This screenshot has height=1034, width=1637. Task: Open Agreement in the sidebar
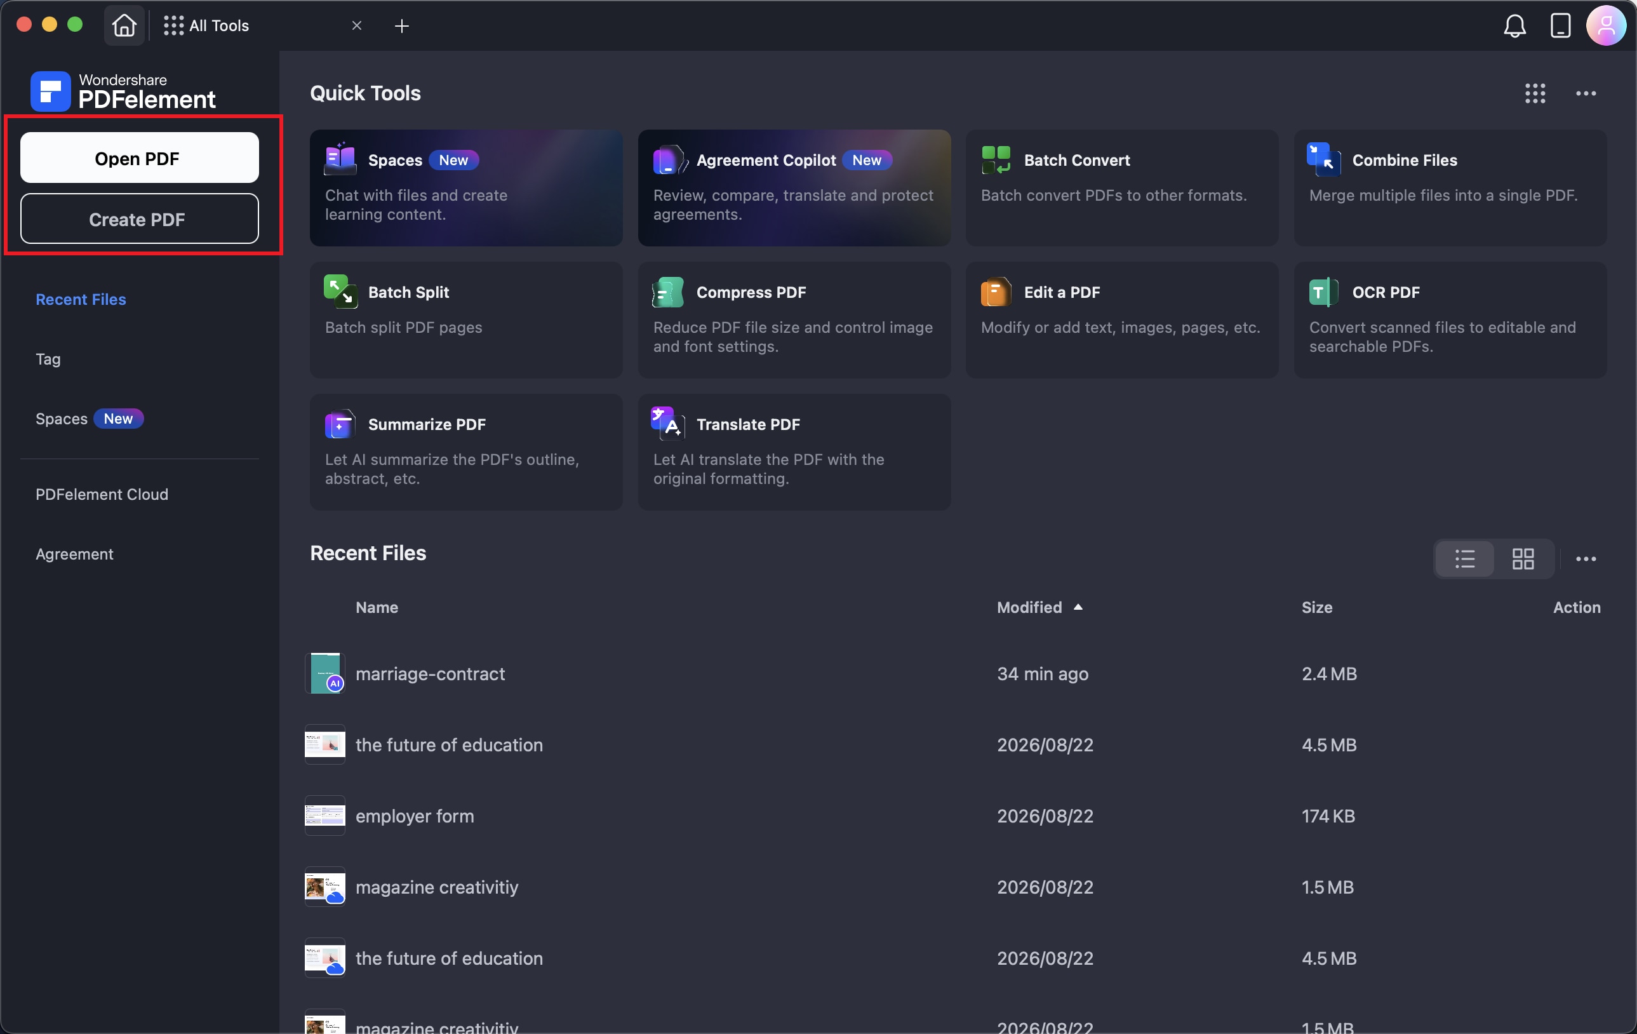75,554
